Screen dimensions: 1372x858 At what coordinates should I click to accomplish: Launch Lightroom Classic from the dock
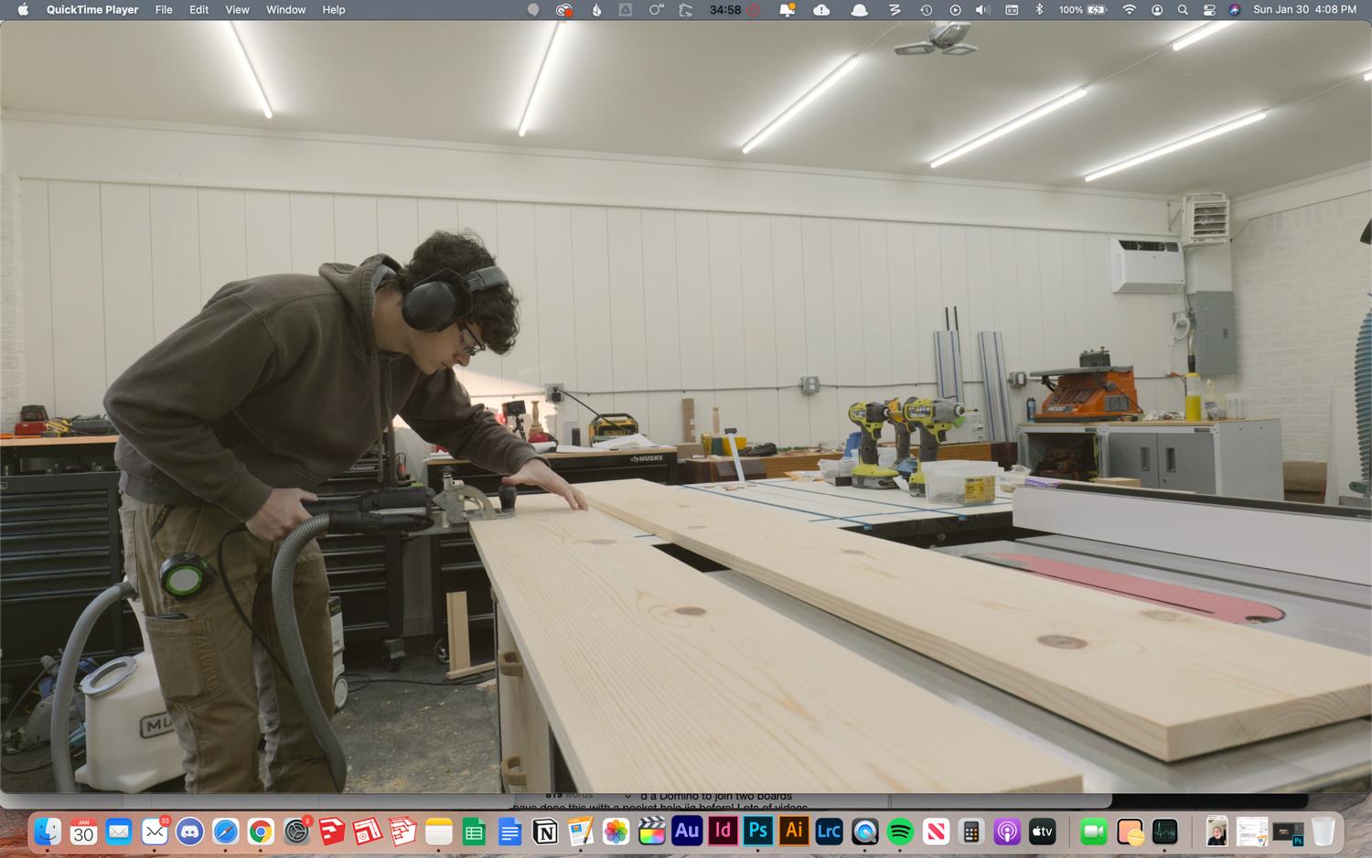(829, 831)
